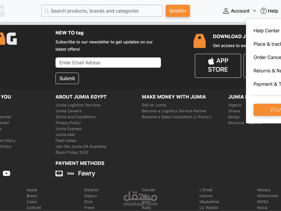
Task: Open the Apple brand link
Action: click(32, 190)
